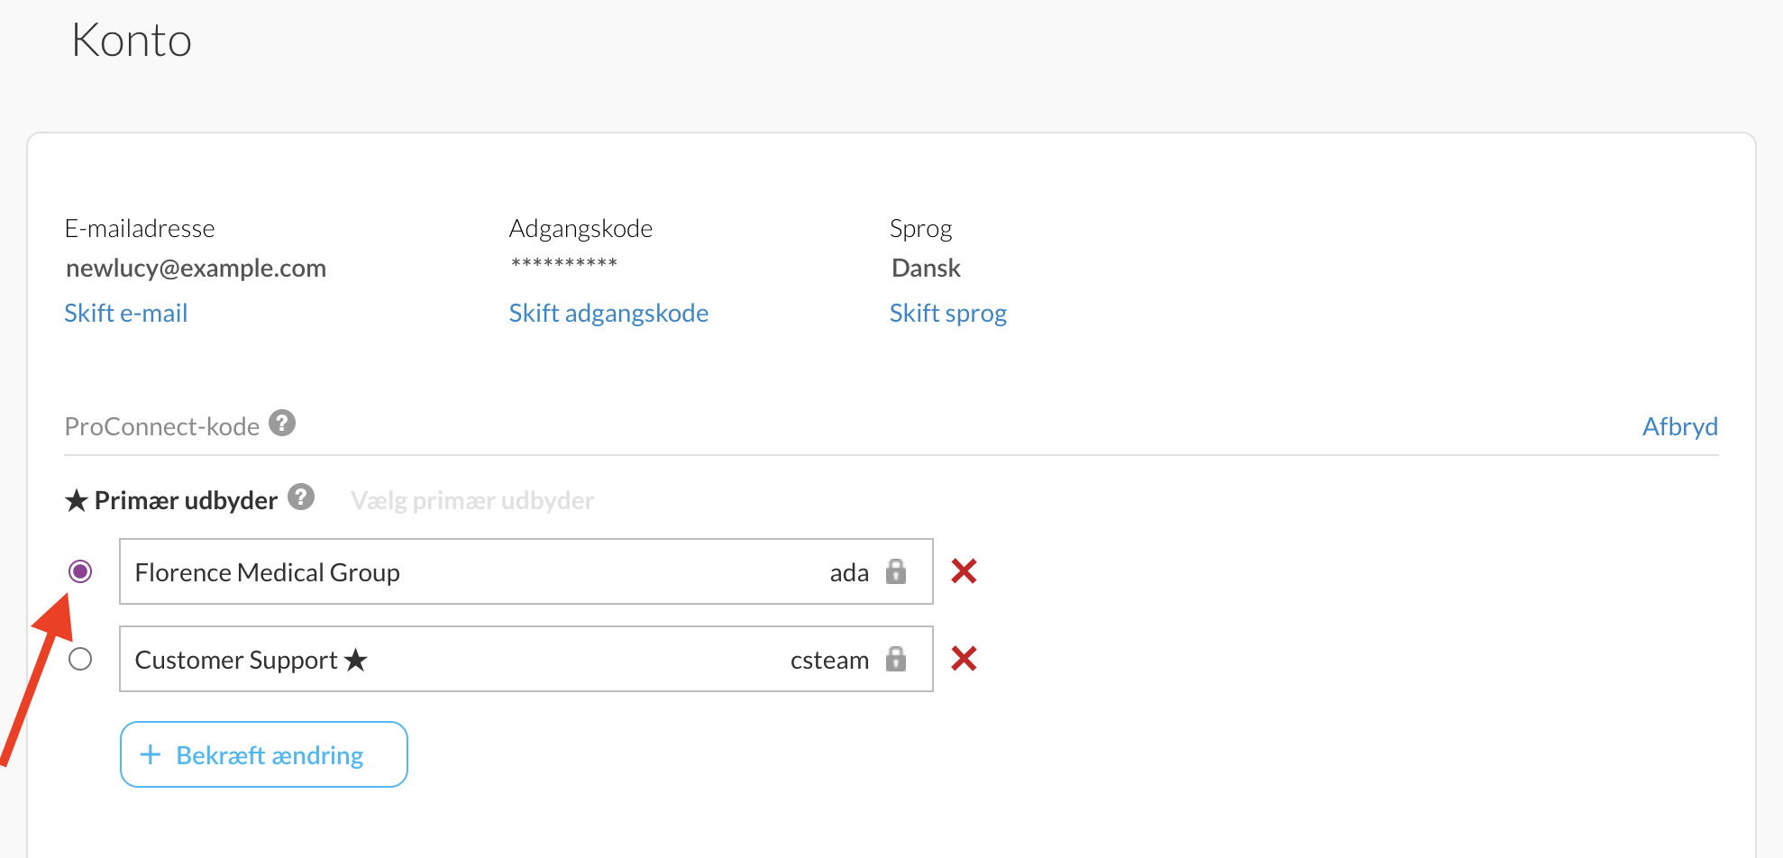This screenshot has height=858, width=1783.
Task: Click lock icon next to ada code
Action: pos(895,571)
